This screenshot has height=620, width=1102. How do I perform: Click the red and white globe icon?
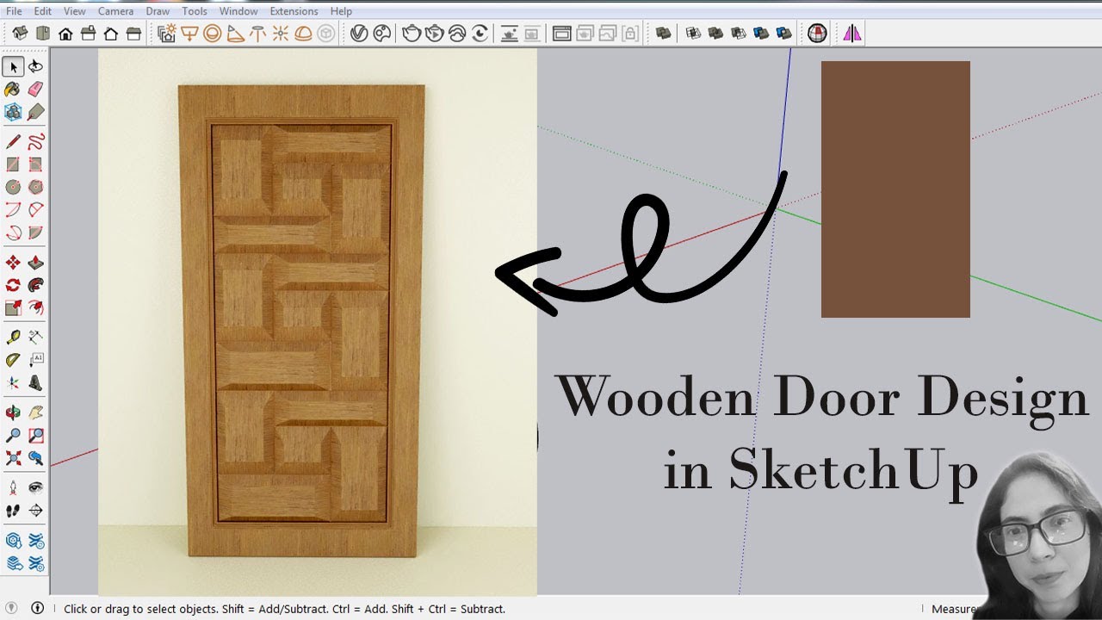[817, 34]
